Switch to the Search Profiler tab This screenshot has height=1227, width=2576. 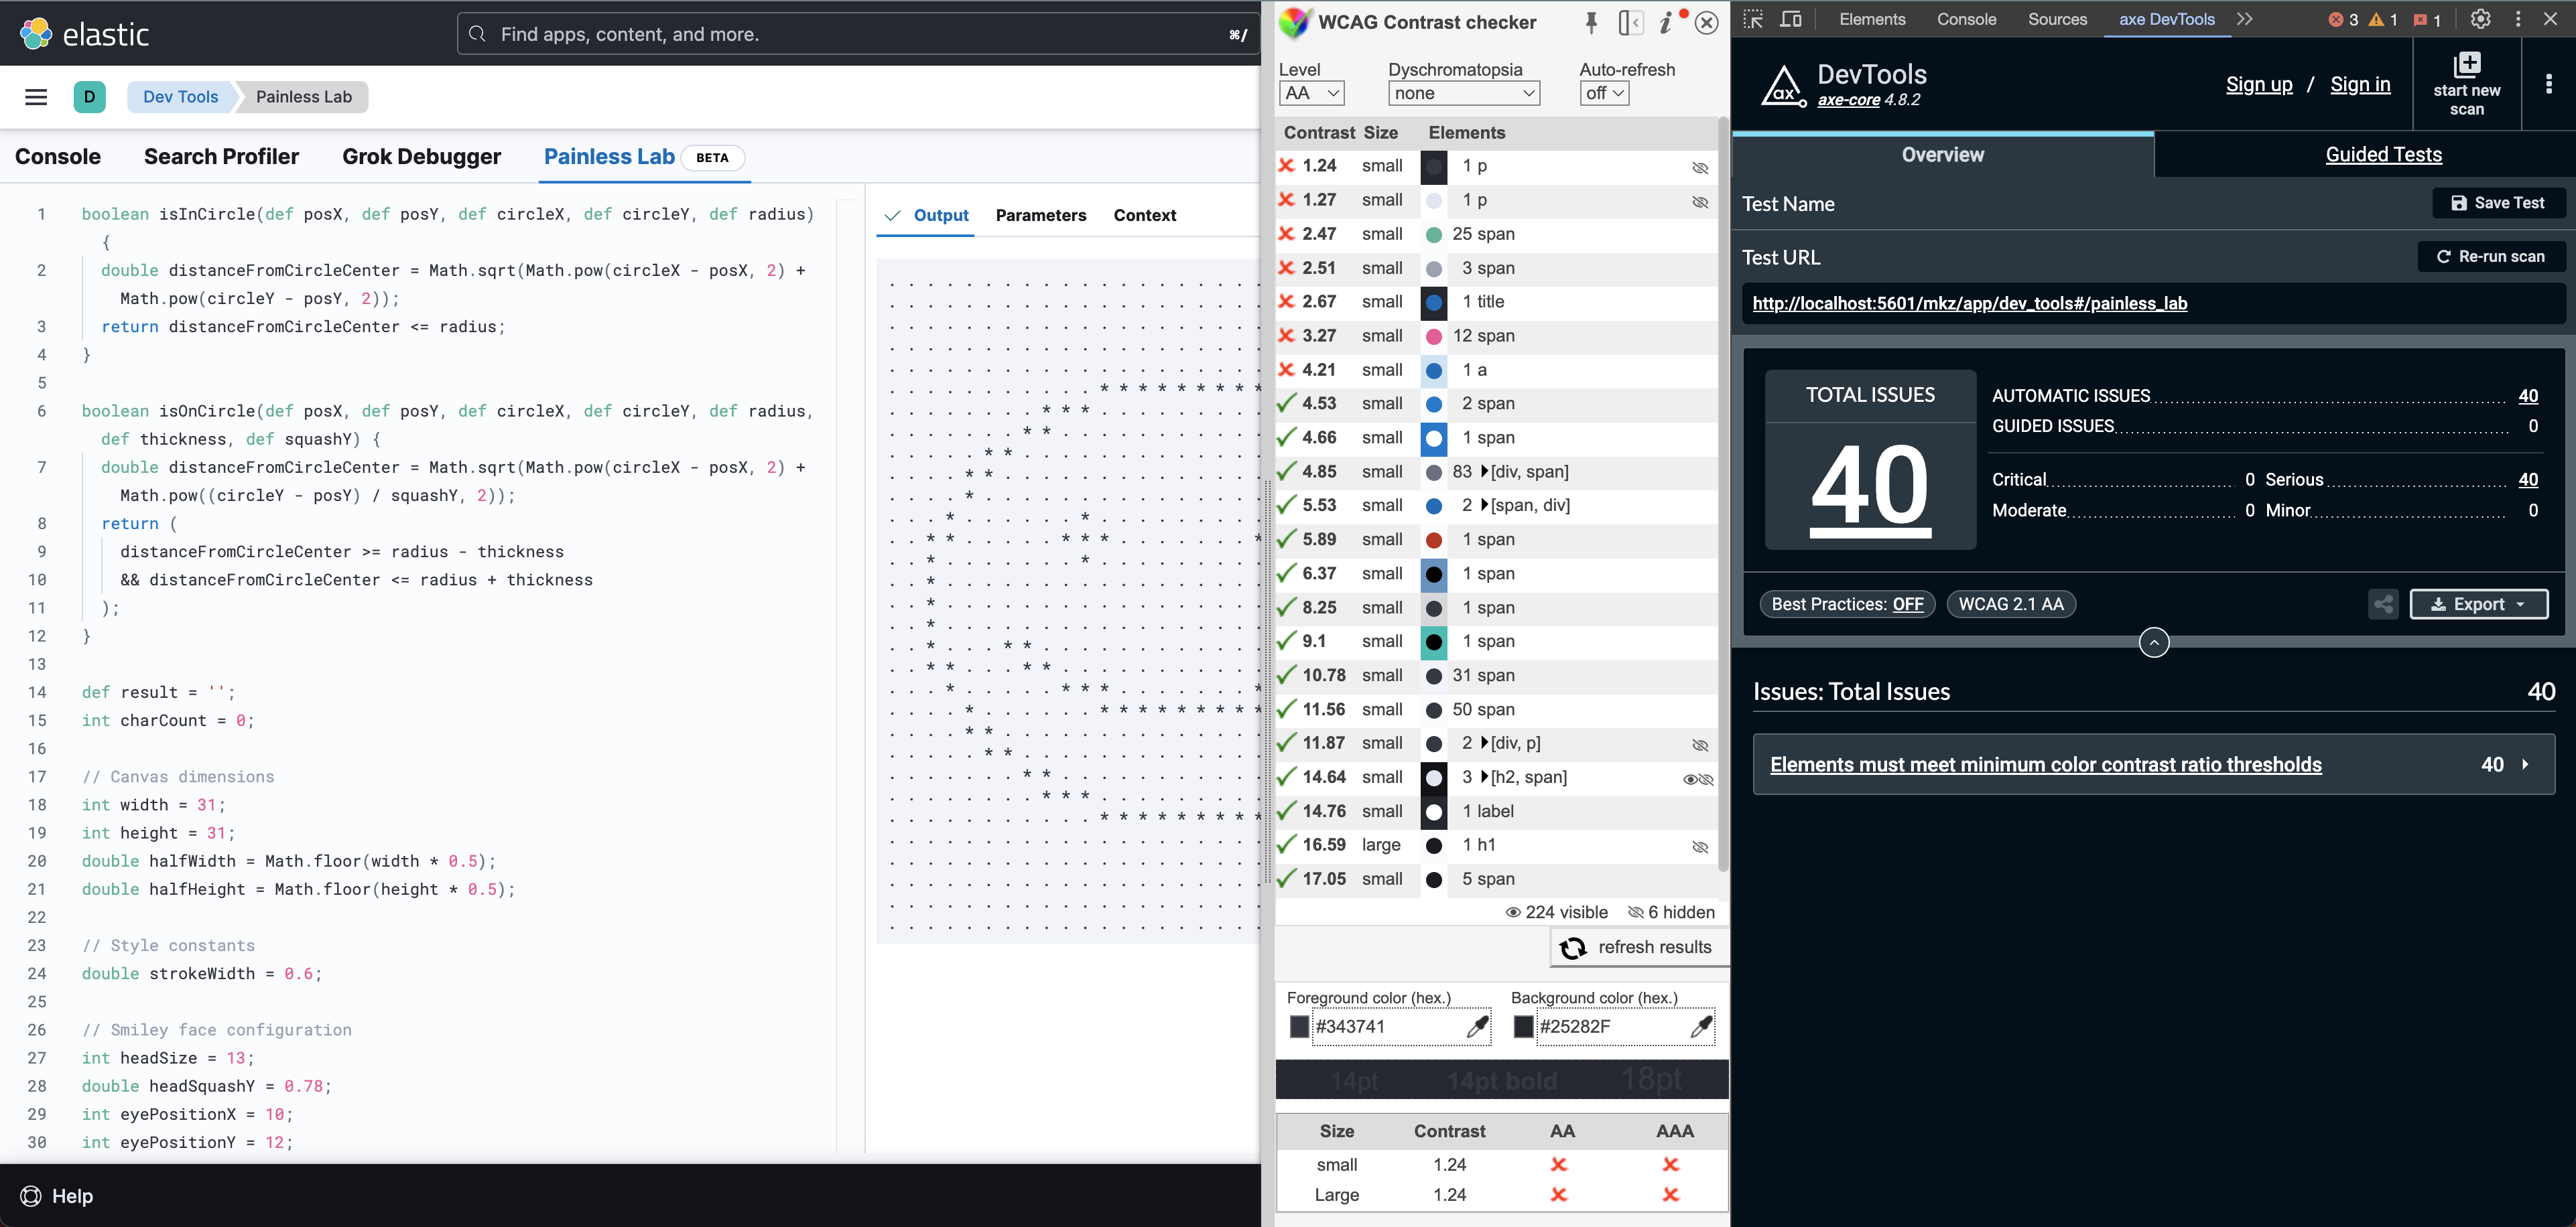221,157
